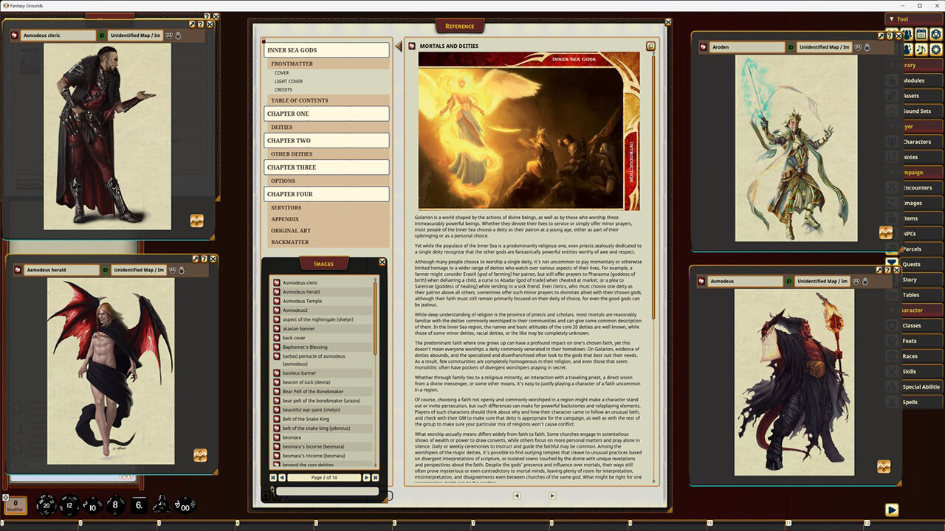This screenshot has height=531, width=945.
Task: Expand Chapter Four in the reference index
Action: click(x=326, y=194)
